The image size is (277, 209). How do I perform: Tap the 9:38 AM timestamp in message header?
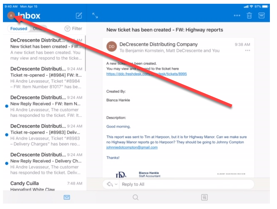point(242,45)
